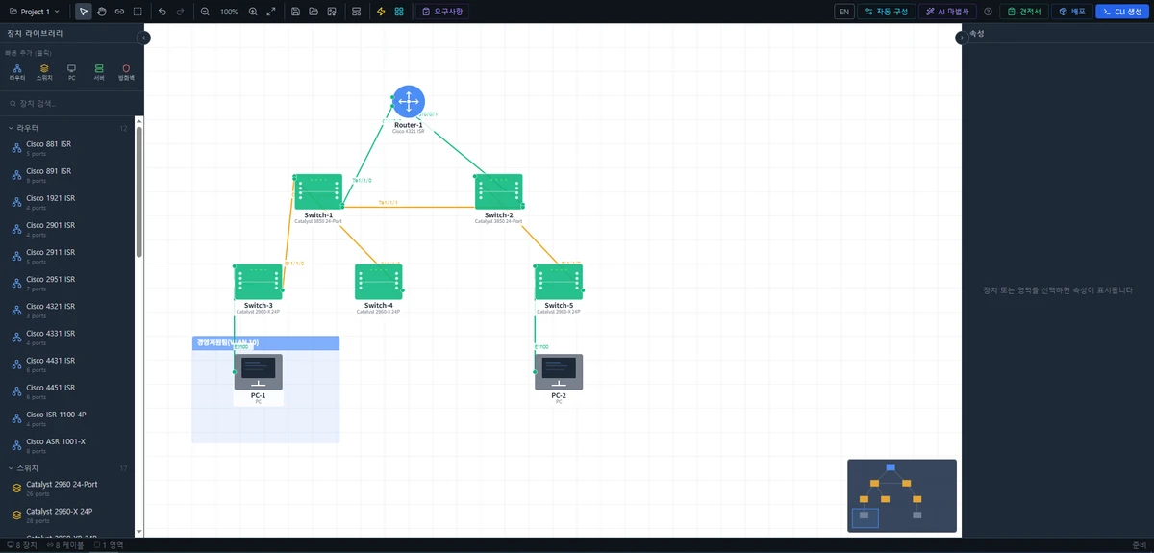Quick-add a 서버 device
This screenshot has width=1154, height=553.
[99, 72]
